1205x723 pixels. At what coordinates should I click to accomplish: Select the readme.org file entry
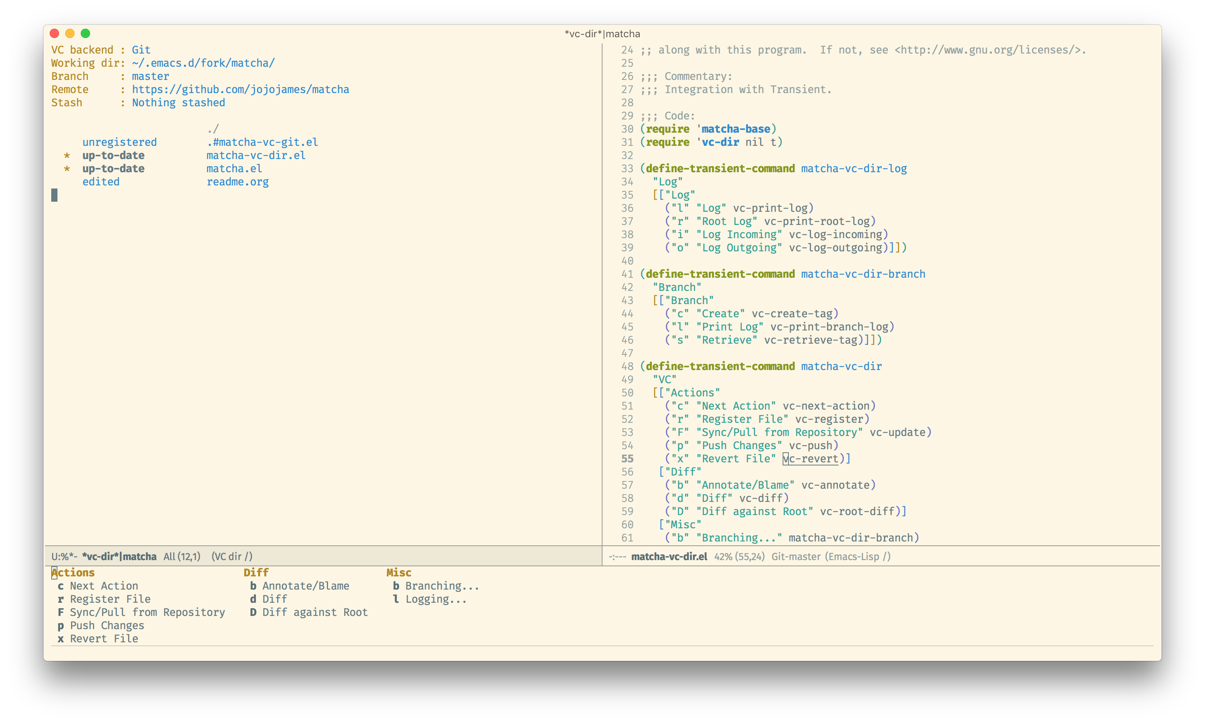click(238, 182)
